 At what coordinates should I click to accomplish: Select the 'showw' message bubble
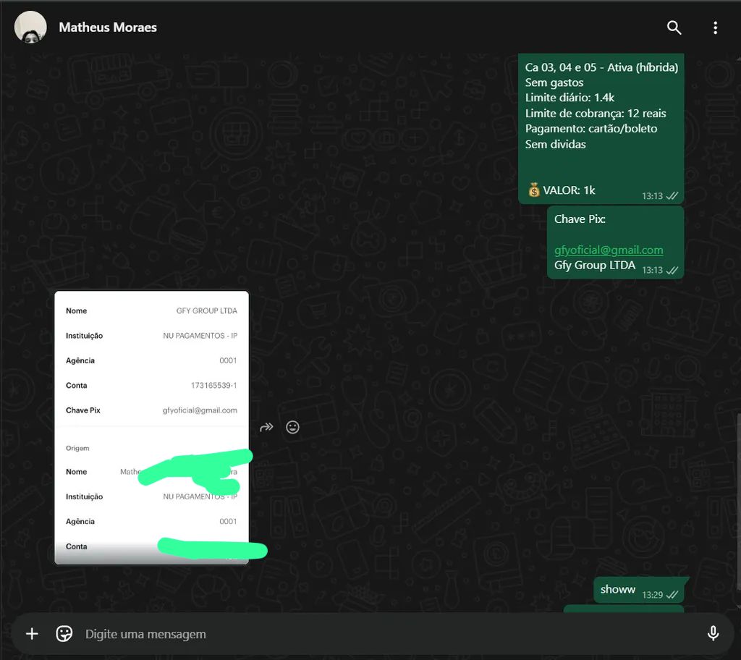(x=618, y=590)
